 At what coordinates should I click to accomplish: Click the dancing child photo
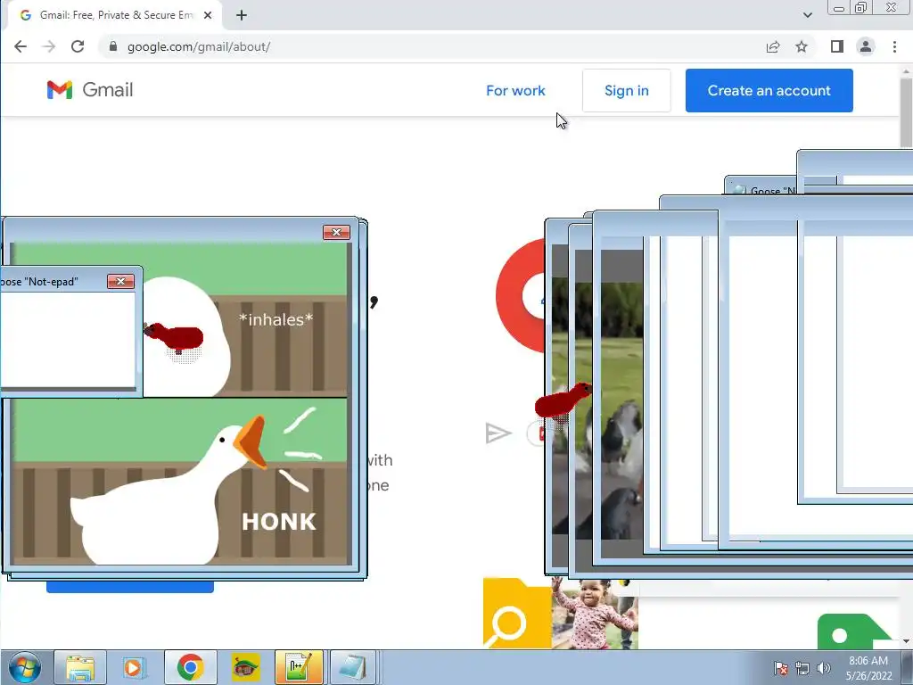pyautogui.click(x=595, y=613)
